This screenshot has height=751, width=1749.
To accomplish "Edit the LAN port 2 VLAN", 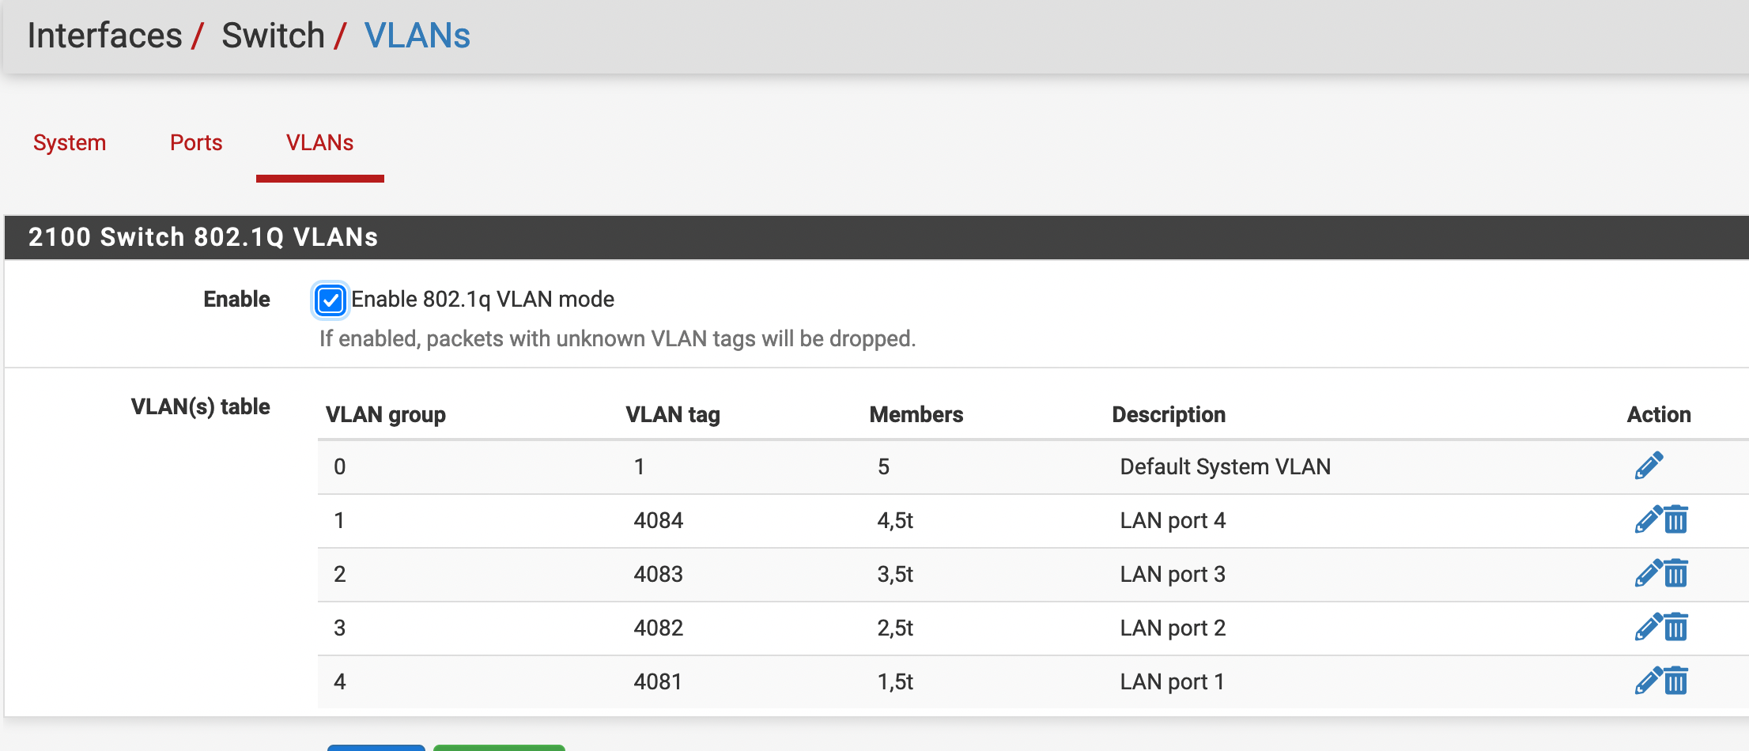I will (1648, 628).
